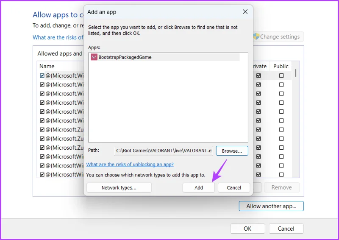Image resolution: width=339 pixels, height=240 pixels.
Task: Click the Path field with VALORANT.exe path
Action: pyautogui.click(x=164, y=151)
